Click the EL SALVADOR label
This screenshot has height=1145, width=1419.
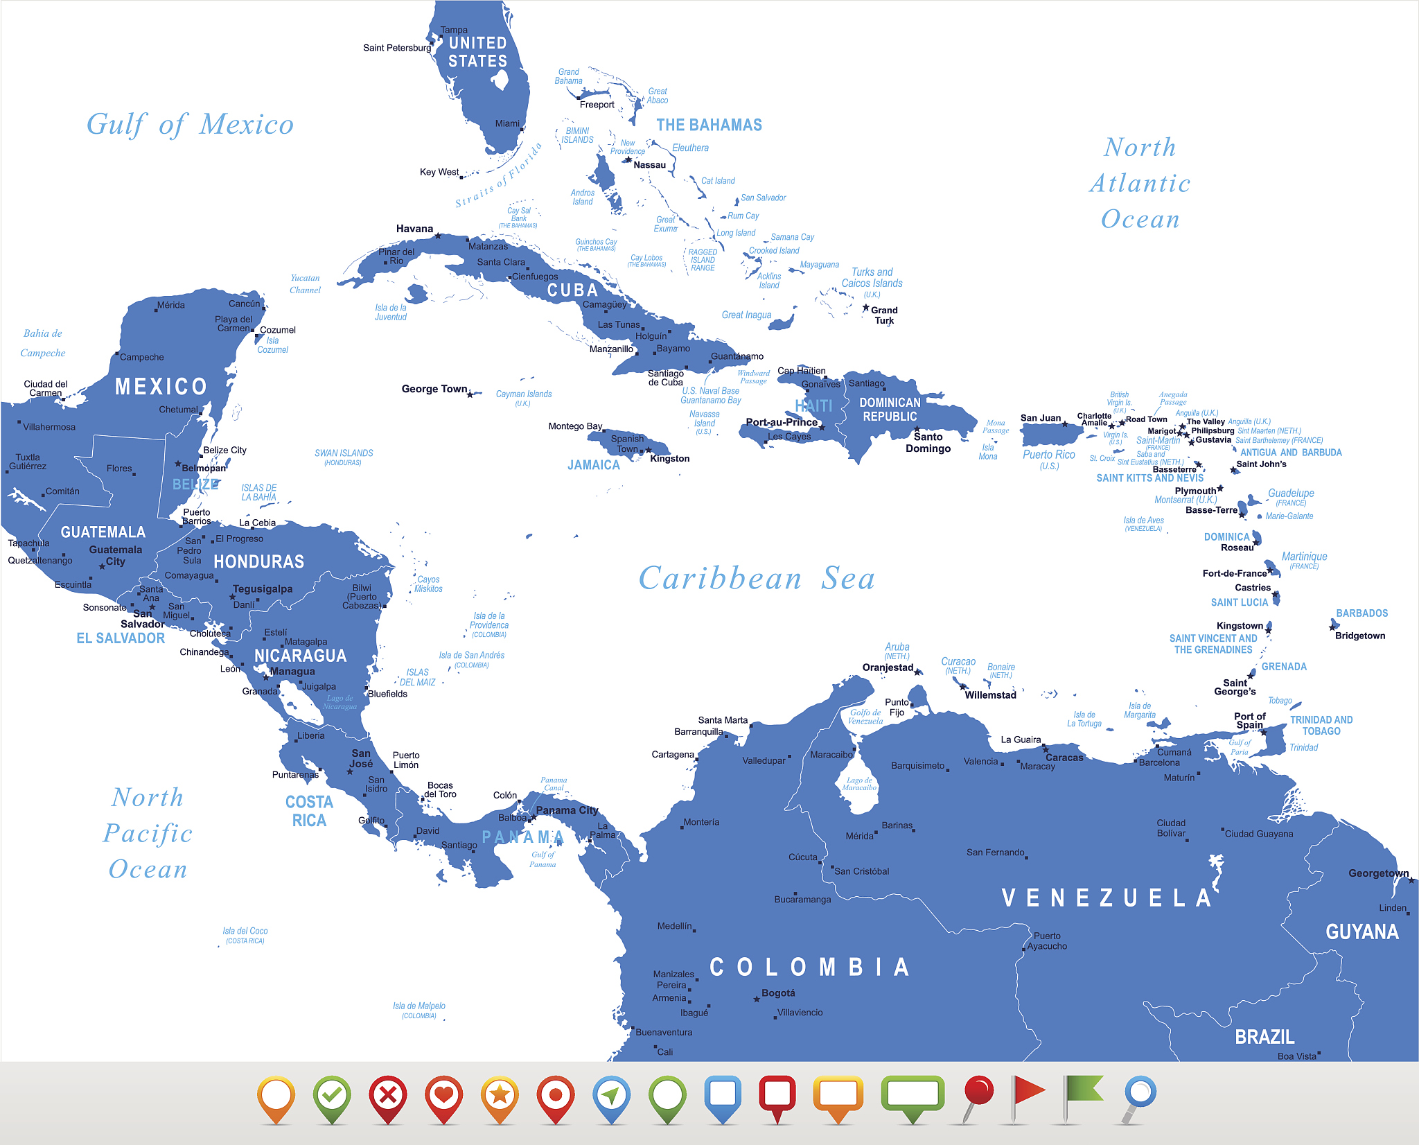click(x=121, y=638)
